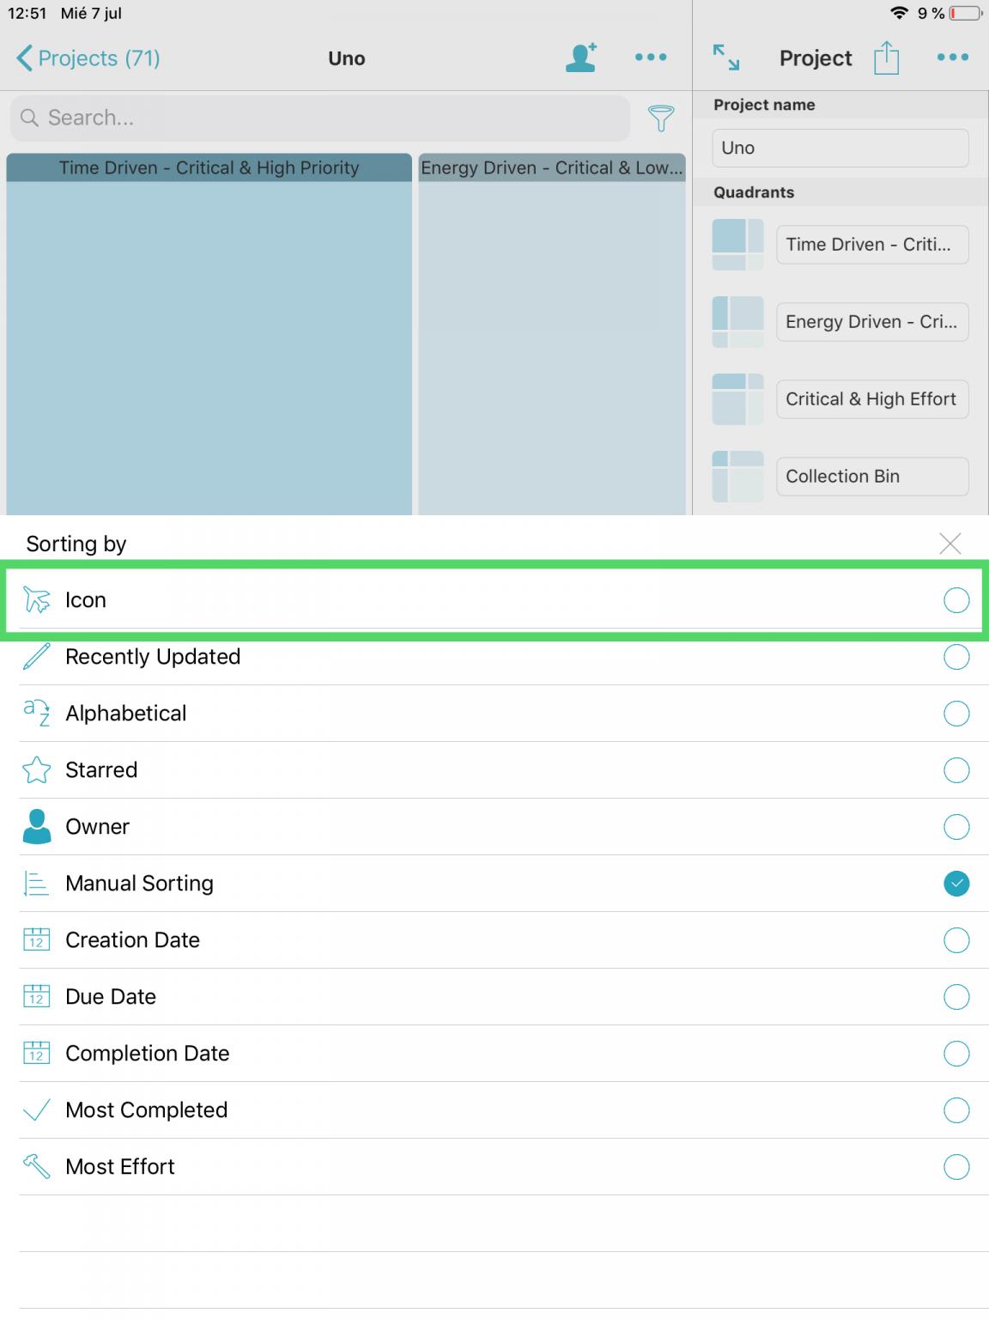The image size is (989, 1319).
Task: Click the pencil icon beside Recently Updated
Action: tap(35, 656)
